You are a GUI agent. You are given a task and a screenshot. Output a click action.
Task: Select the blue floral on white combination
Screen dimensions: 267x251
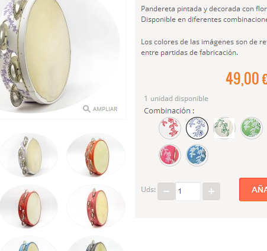(x=197, y=128)
